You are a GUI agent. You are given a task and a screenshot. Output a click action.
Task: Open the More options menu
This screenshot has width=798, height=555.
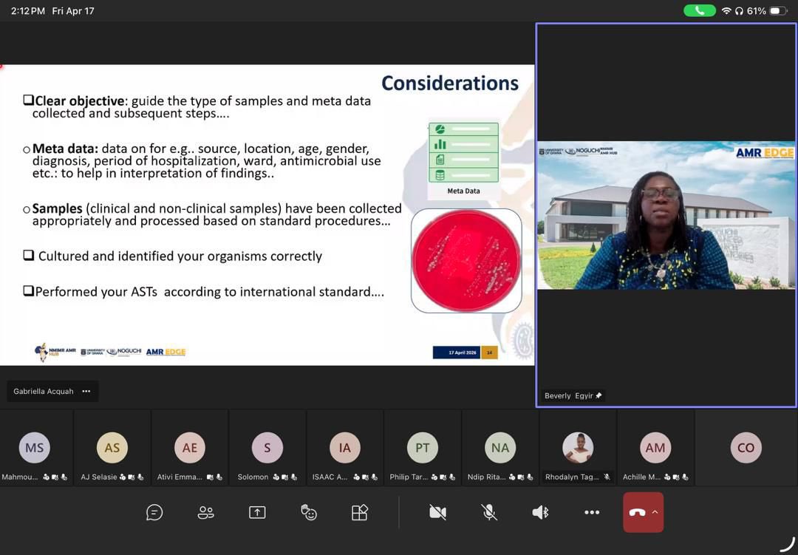tap(592, 512)
